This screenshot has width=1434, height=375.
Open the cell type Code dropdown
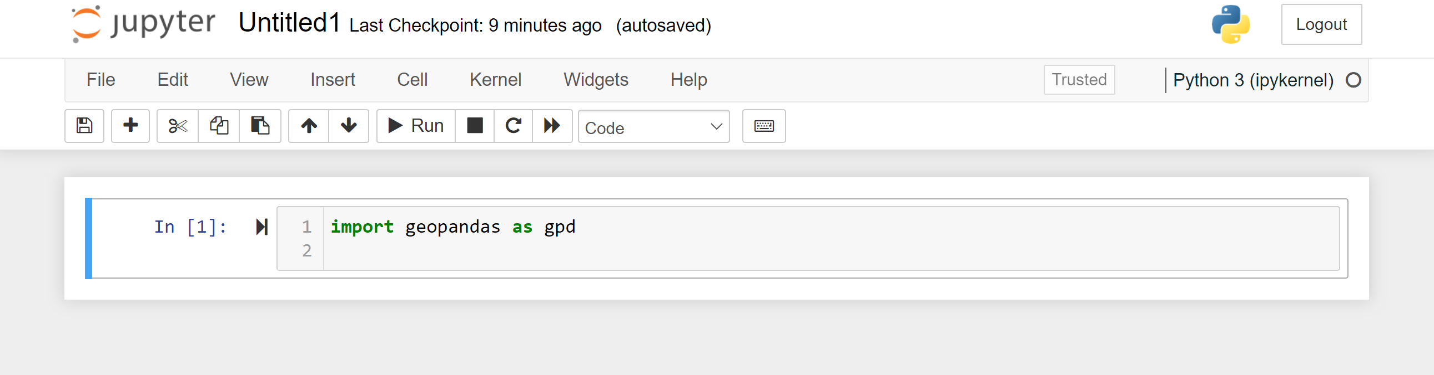pos(653,127)
